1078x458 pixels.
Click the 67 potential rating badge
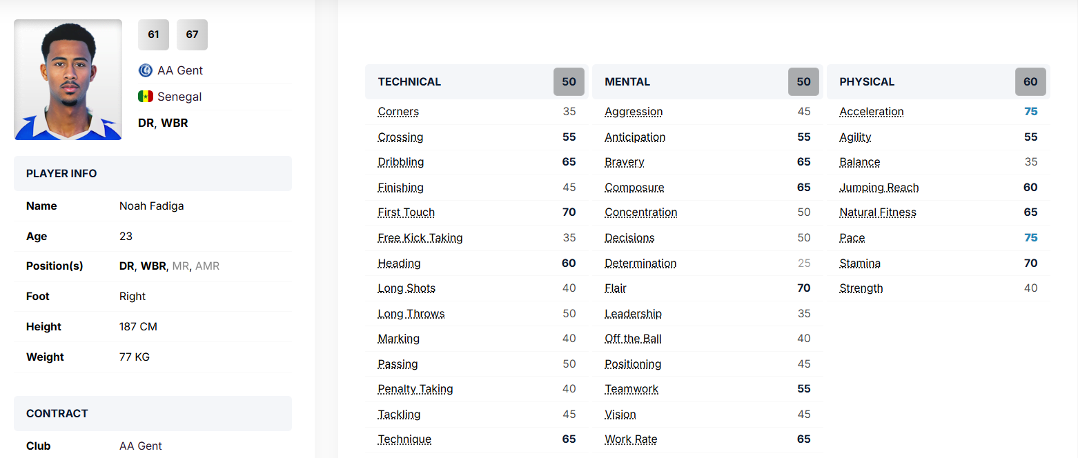tap(192, 34)
